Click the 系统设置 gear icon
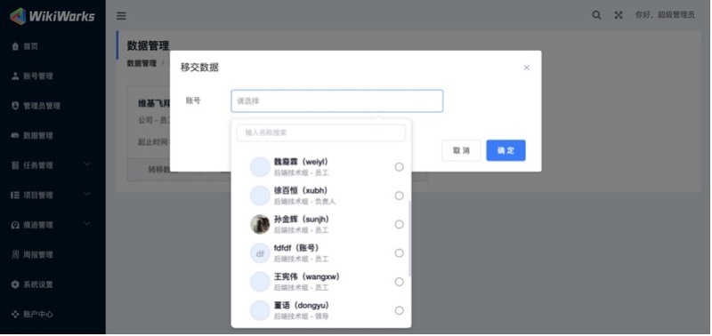Screen dimensions: 712x336 [x=15, y=284]
